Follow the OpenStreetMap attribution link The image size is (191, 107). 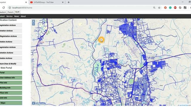coord(184,105)
